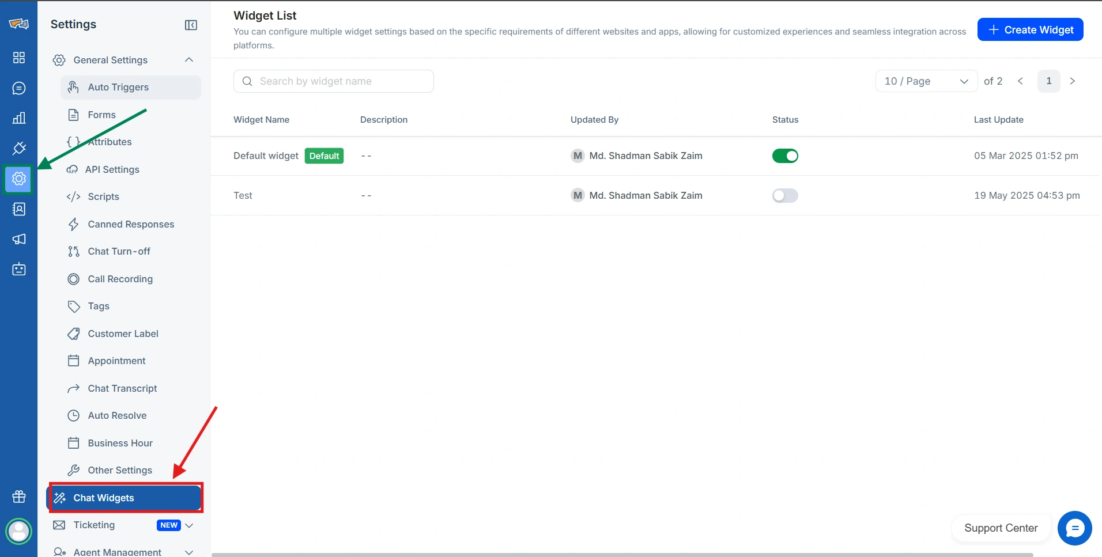1102x557 pixels.
Task: Open the 10 / Page dropdown
Action: [x=926, y=81]
